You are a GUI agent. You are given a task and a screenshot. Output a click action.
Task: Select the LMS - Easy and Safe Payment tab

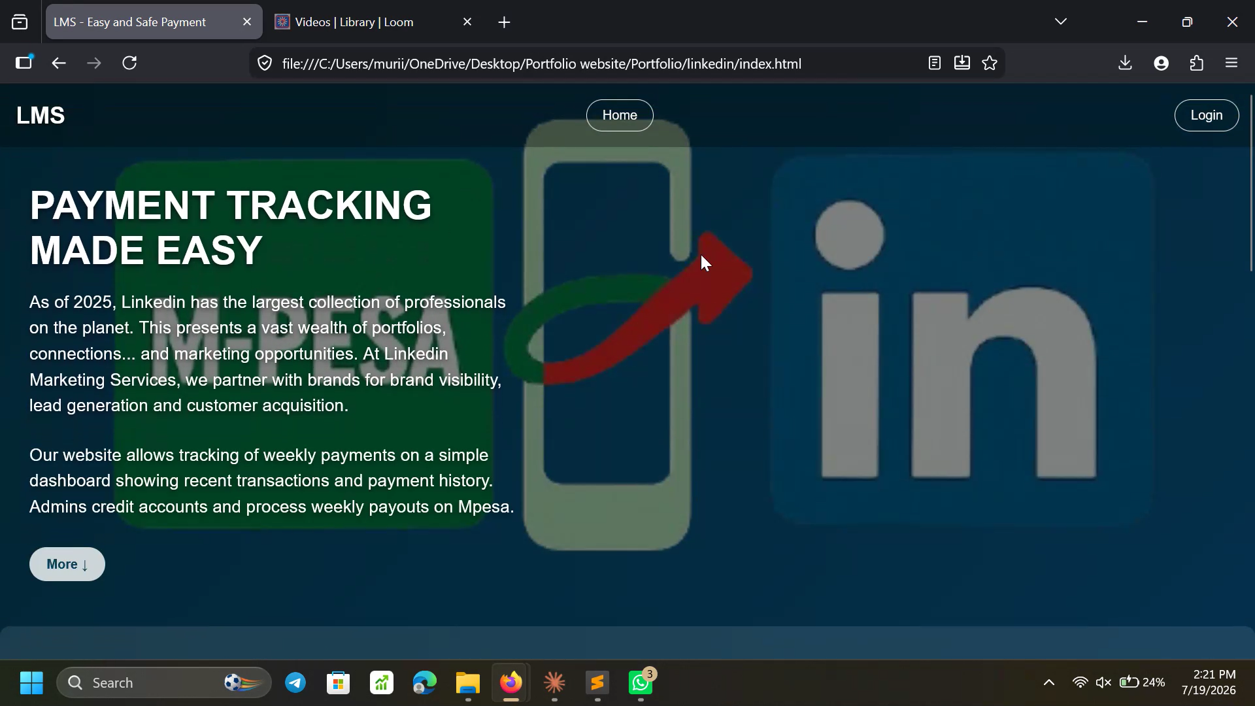coord(154,22)
